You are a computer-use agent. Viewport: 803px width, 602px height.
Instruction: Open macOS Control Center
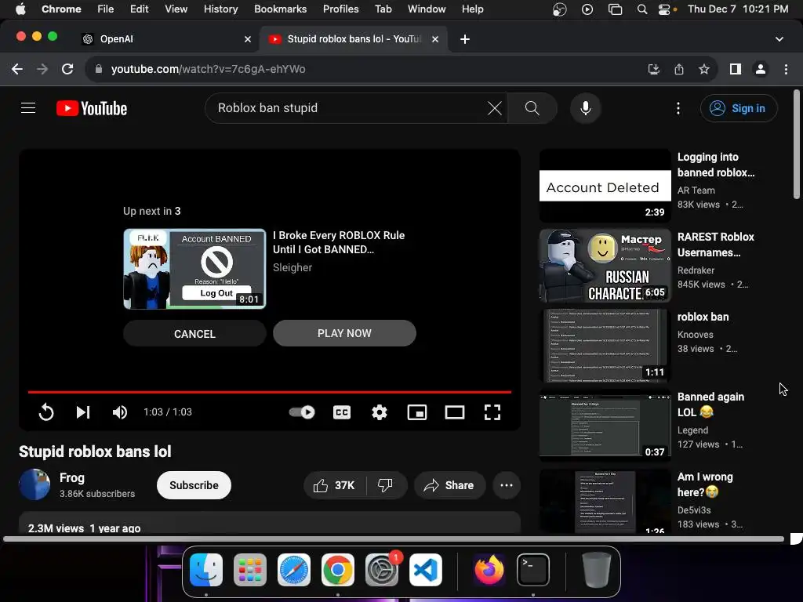[663, 9]
